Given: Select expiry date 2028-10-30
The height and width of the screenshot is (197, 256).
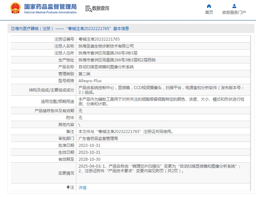Looking at the screenshot, I should click(90, 159).
